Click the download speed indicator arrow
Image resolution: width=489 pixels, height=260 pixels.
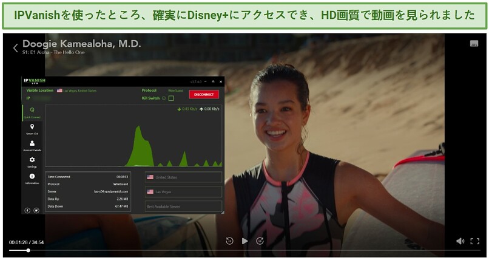tap(179, 109)
